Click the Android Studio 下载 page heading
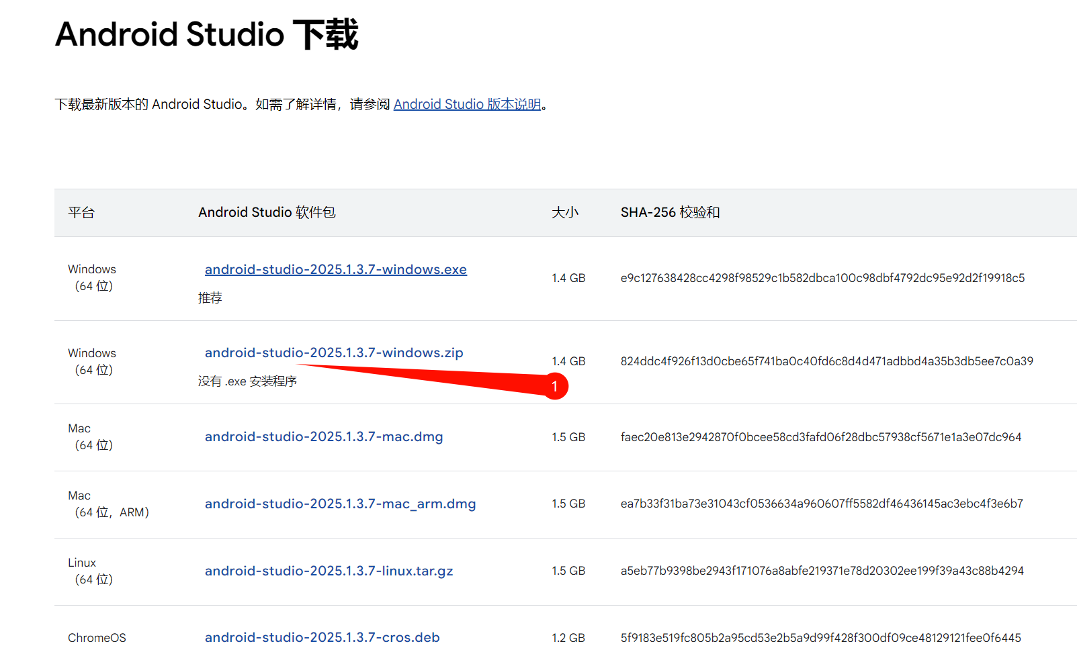The image size is (1077, 656). (x=207, y=34)
